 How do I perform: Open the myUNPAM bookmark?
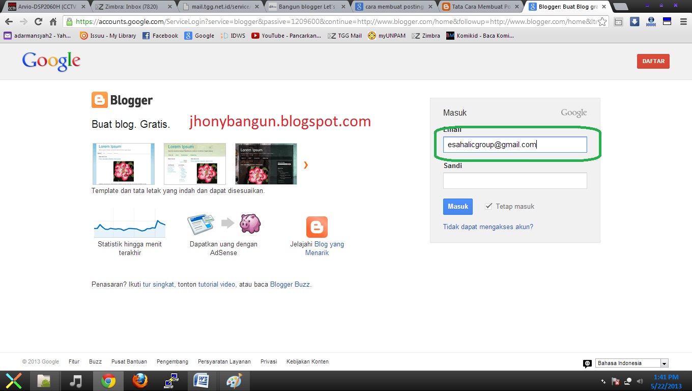387,36
